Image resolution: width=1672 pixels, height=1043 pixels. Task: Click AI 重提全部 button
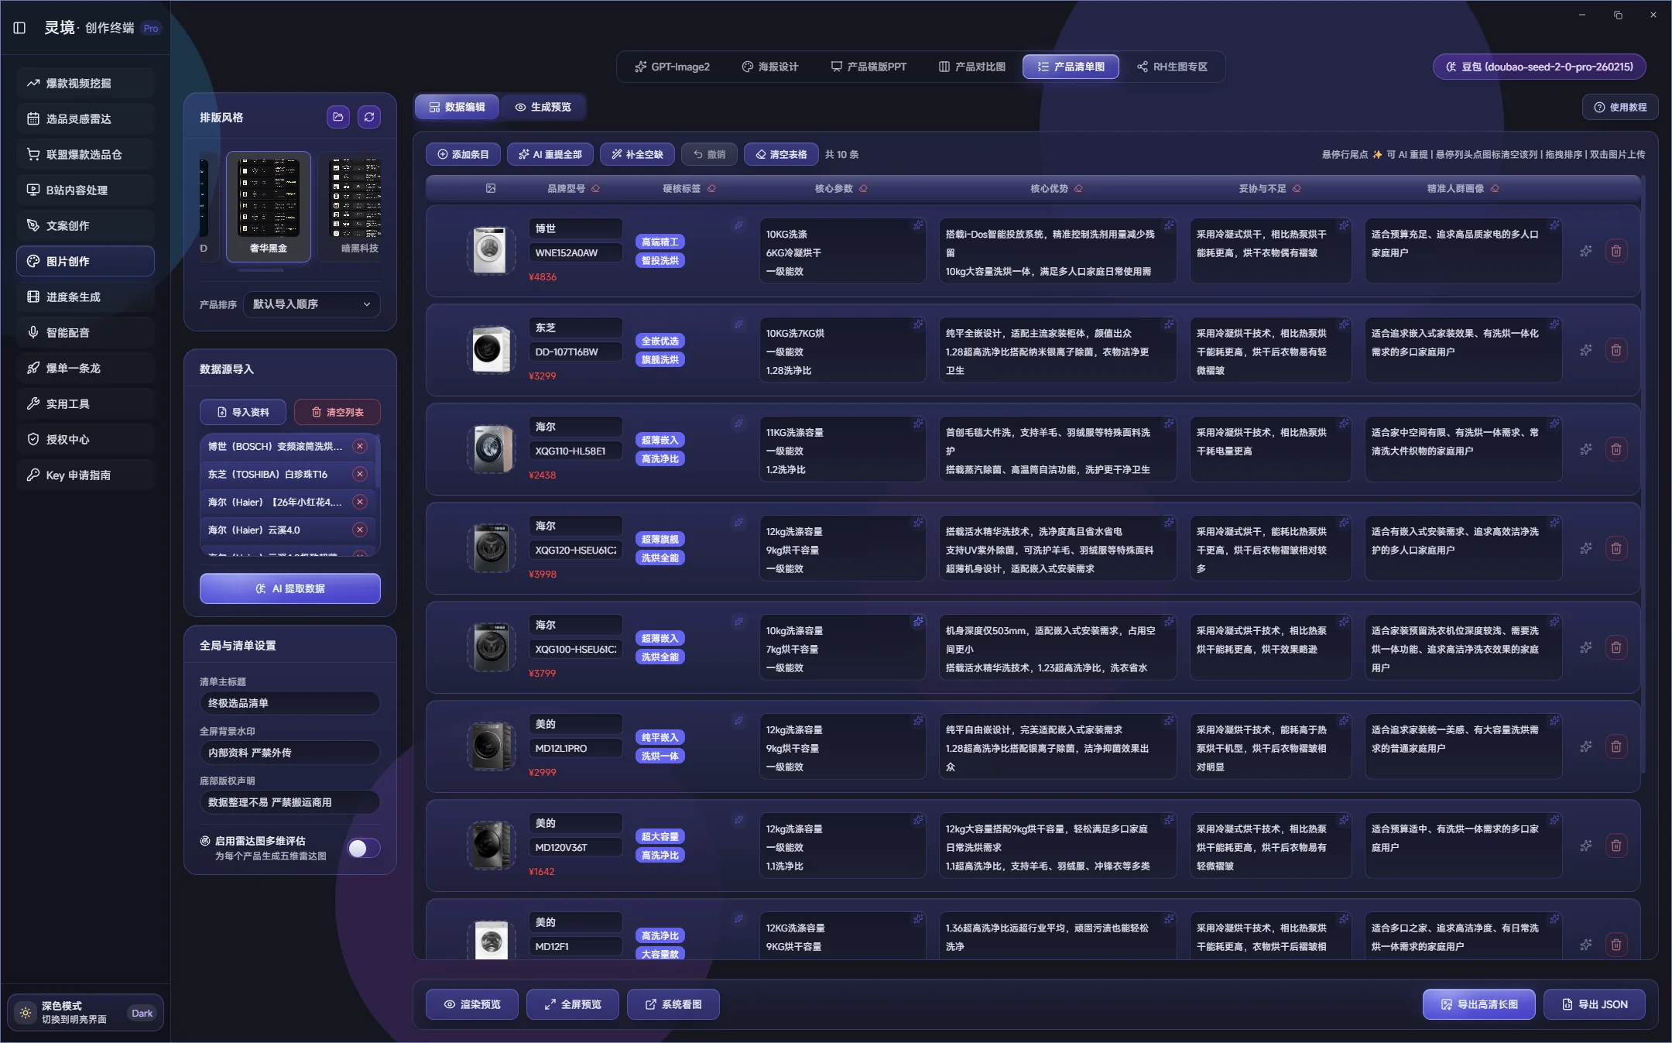click(x=550, y=154)
